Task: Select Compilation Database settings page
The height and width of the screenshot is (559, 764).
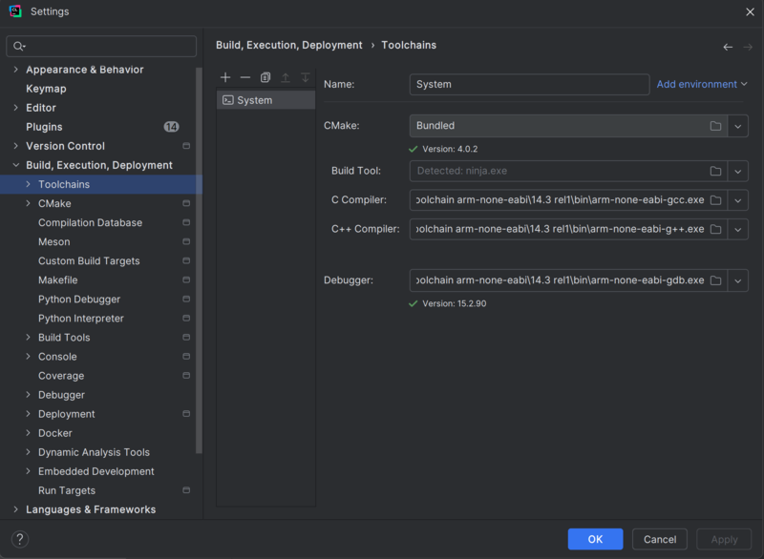Action: (x=90, y=222)
